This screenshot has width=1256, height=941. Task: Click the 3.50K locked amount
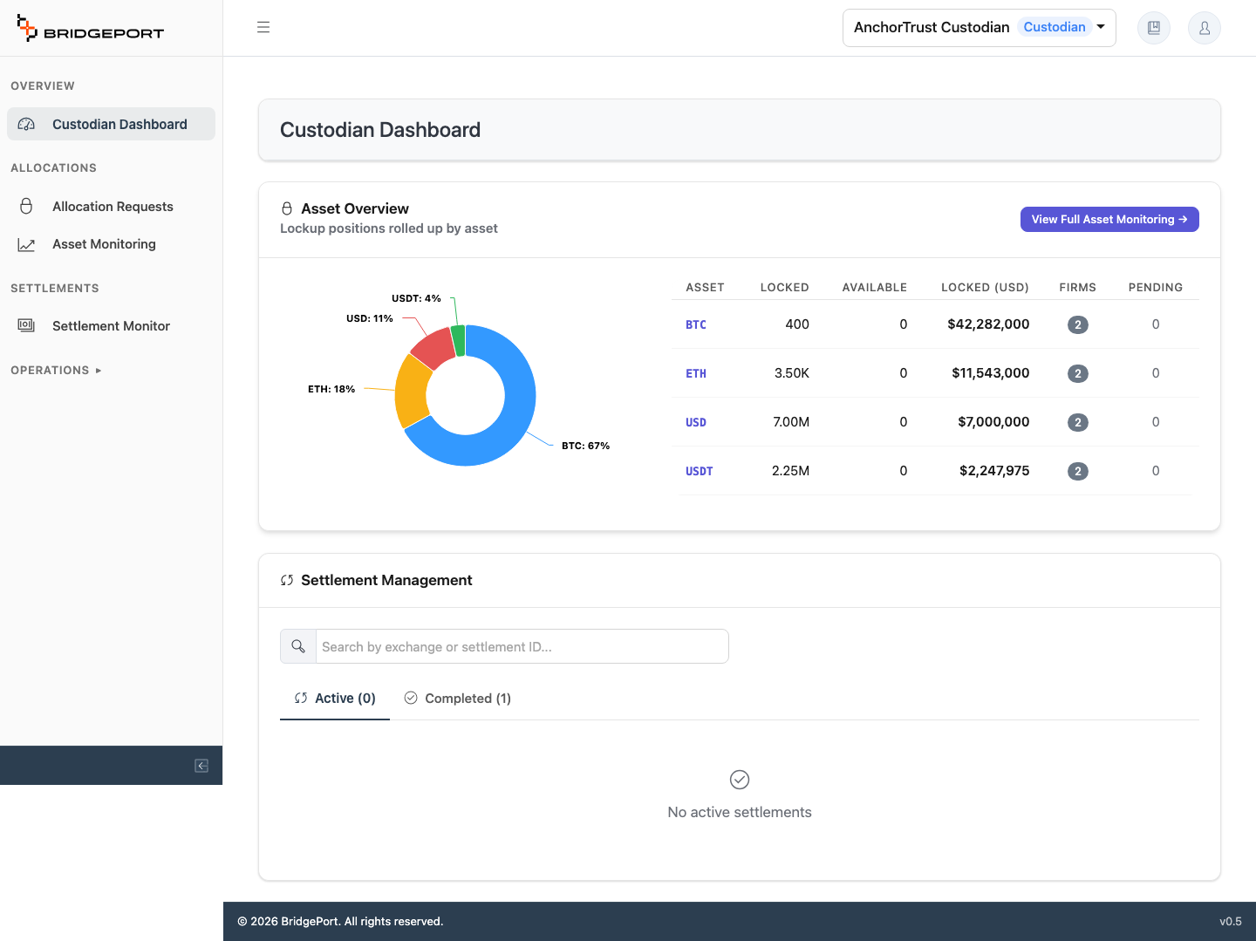pos(792,373)
